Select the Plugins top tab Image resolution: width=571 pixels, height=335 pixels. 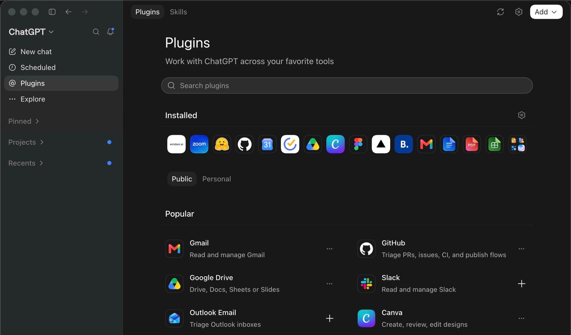coord(147,12)
